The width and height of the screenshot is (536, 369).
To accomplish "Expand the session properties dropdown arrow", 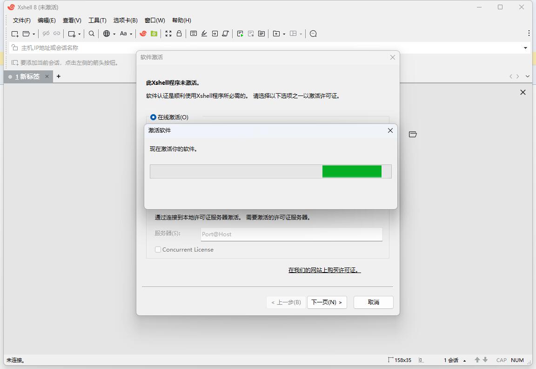I will coord(79,34).
